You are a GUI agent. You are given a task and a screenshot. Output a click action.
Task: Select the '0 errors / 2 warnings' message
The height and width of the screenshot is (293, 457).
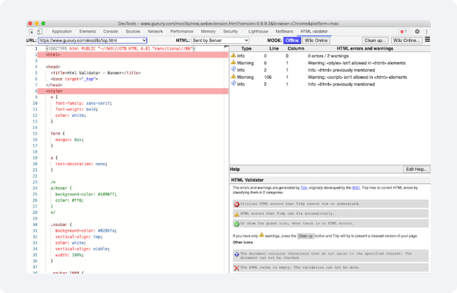coord(328,56)
